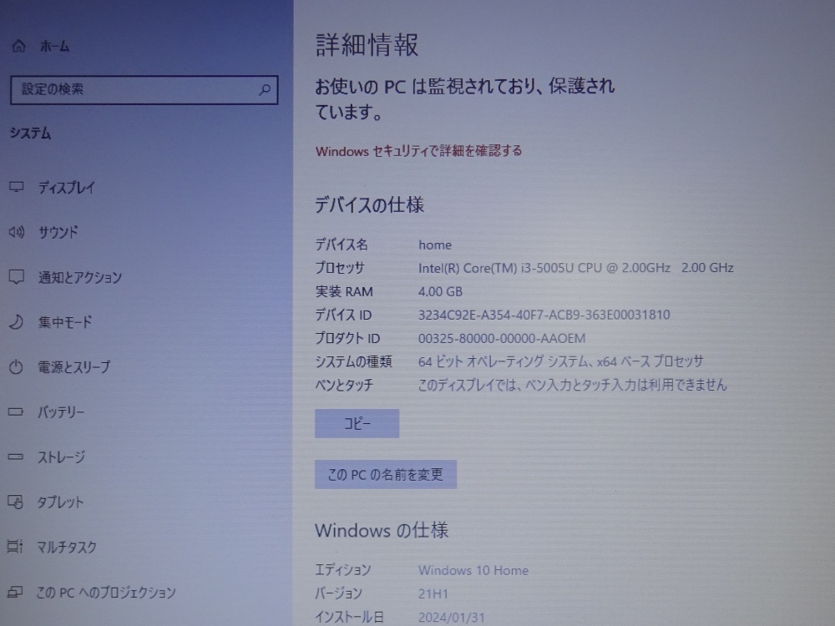Select the ディスプレイ sidebar icon
This screenshot has height=626, width=835.
16,188
